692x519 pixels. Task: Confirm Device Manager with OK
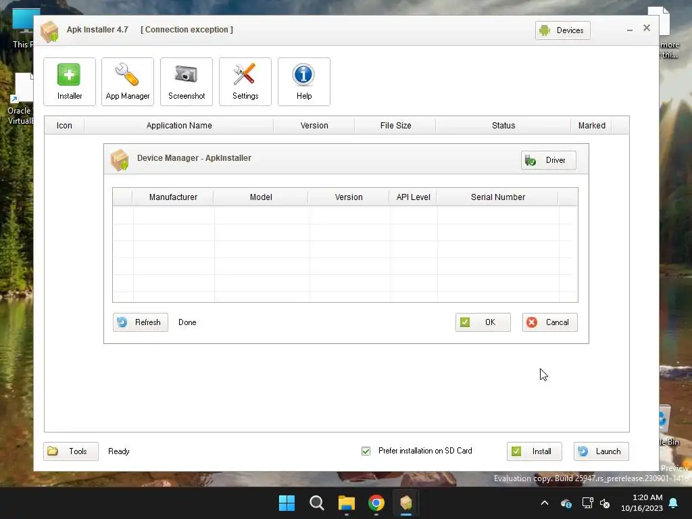click(483, 322)
